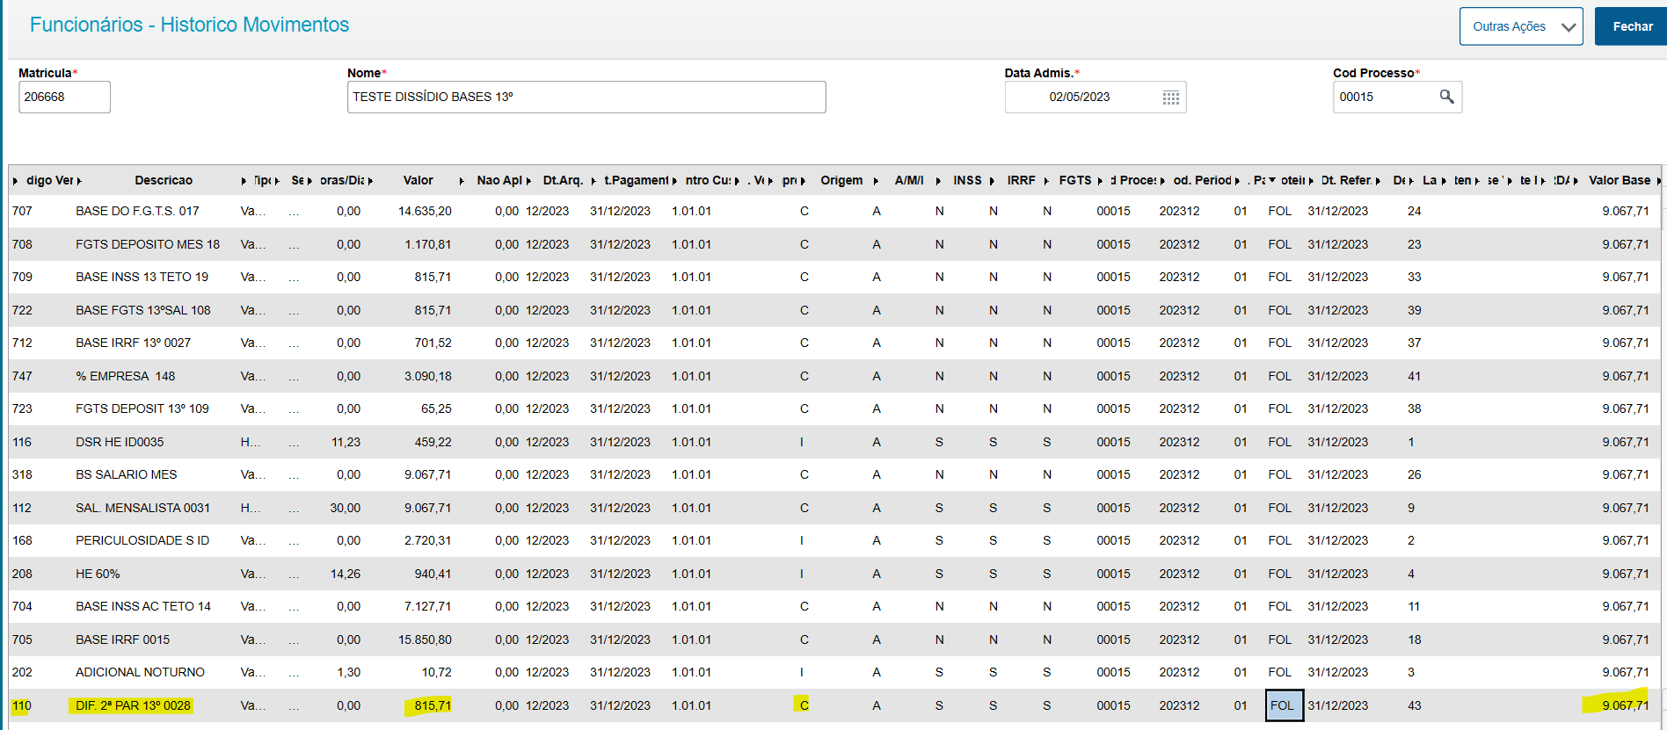Select row BASE DO F.G.T.S. 017
This screenshot has height=730, width=1667.
[834, 211]
